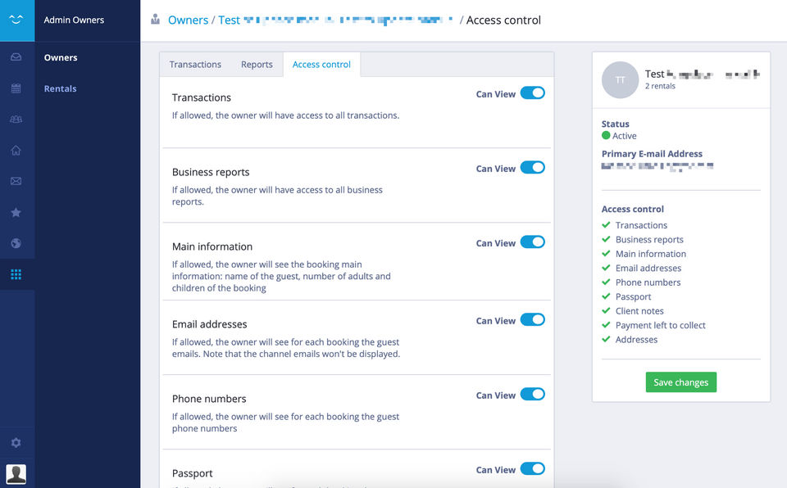Click the globe icon in sidebar
787x488 pixels.
coord(16,244)
